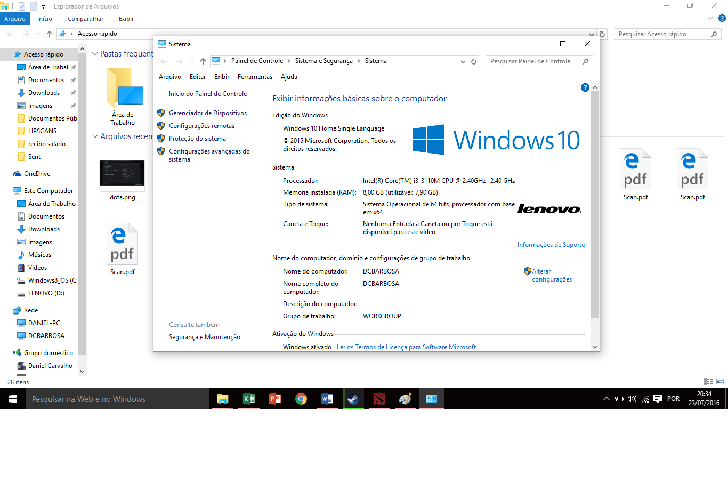
Task: Select Grupo doméstico in navigation pane
Action: [48, 353]
